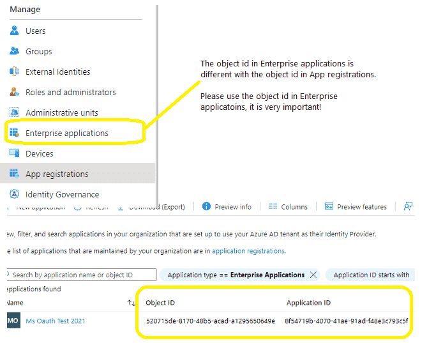Click the Application ID column header
This screenshot has height=343, width=443.
[x=308, y=303]
